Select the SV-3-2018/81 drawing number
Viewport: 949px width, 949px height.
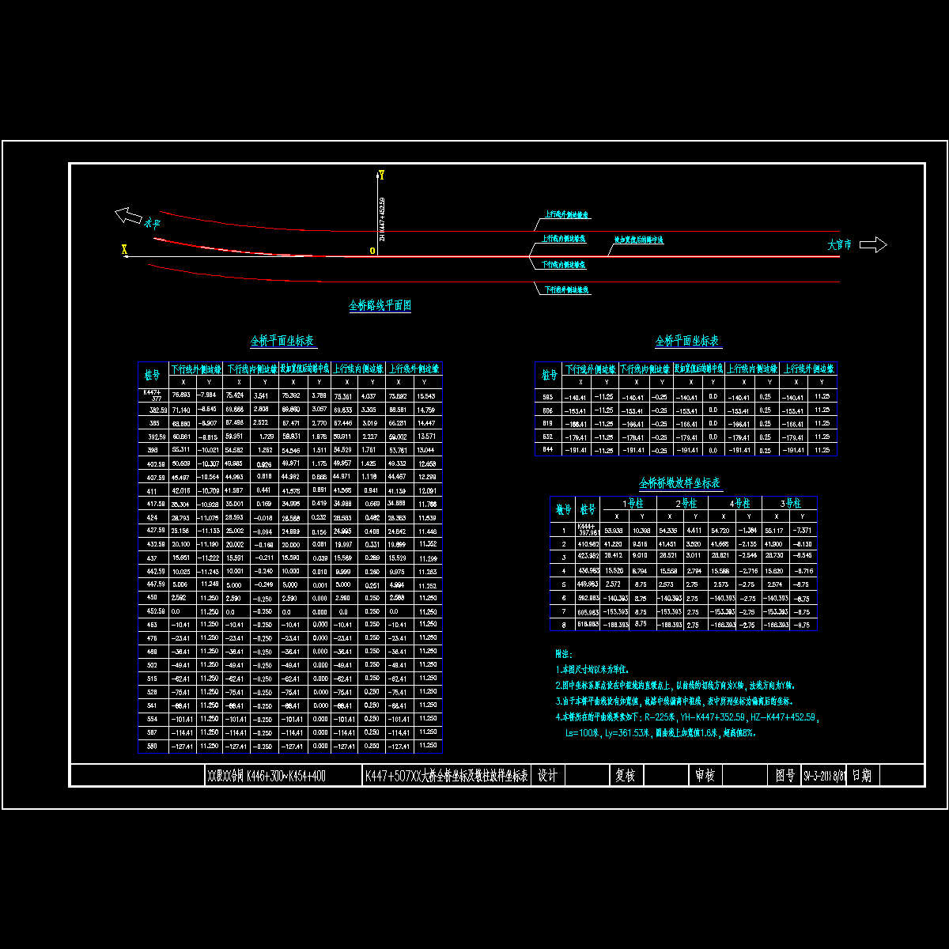click(824, 777)
